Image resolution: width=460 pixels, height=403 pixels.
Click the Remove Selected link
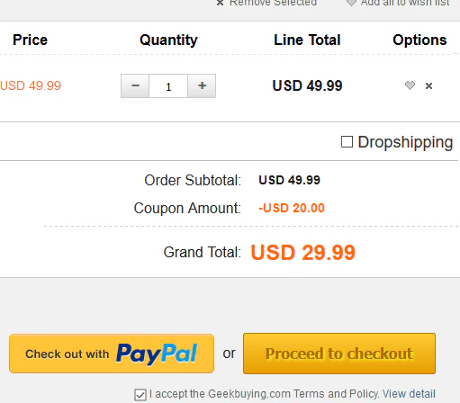pos(273,3)
